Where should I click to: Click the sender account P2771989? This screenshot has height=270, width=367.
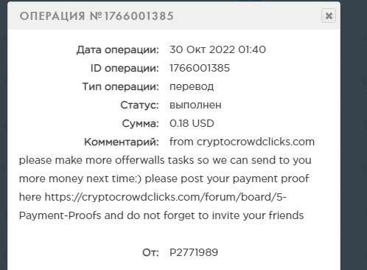coord(194,252)
